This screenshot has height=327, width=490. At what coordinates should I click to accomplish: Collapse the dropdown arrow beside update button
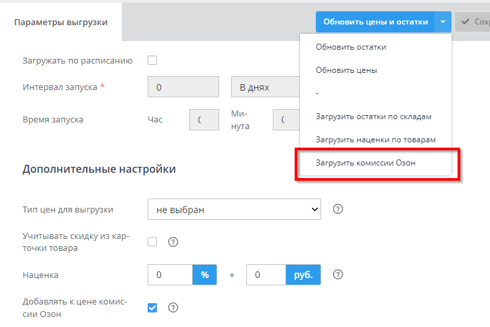click(443, 22)
